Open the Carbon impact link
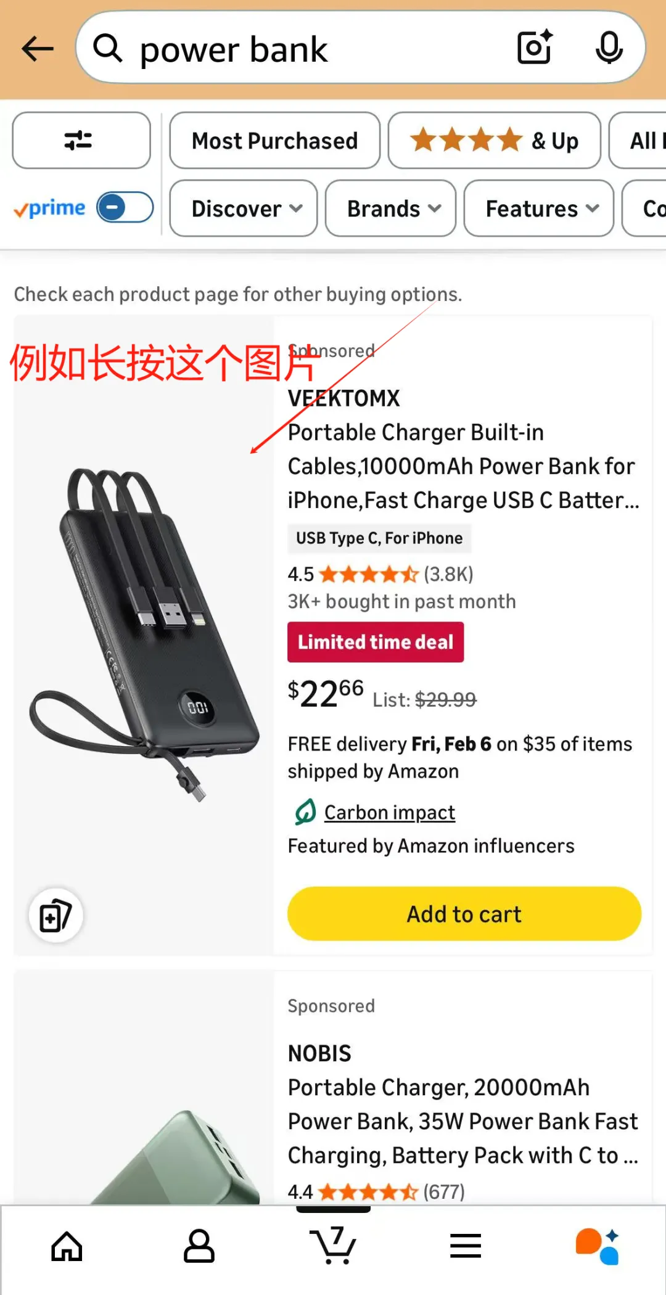Viewport: 666px width, 1295px height. coord(390,812)
